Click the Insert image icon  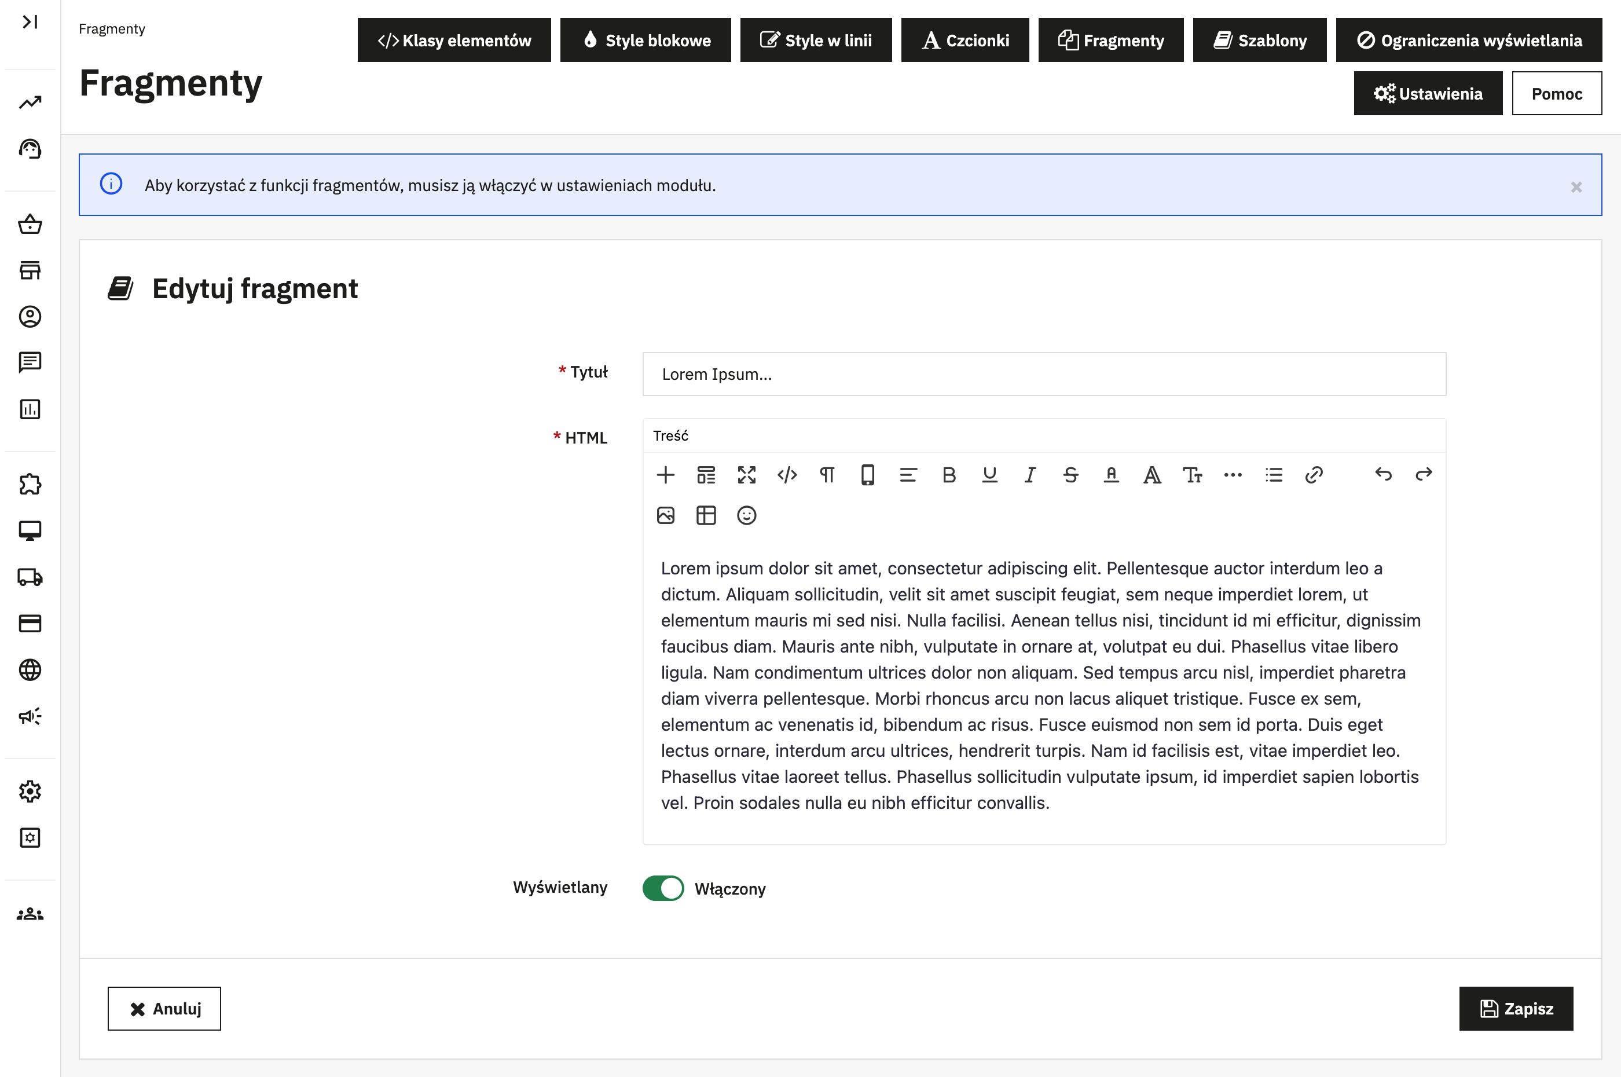click(665, 515)
